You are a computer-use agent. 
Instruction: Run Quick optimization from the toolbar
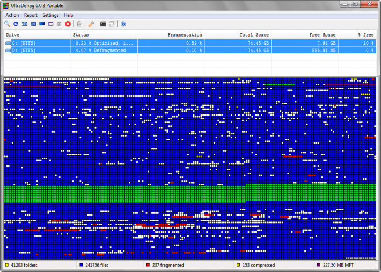pyautogui.click(x=33, y=24)
